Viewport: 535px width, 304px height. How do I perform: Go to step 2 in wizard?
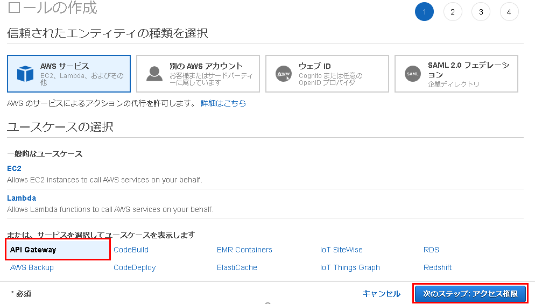(x=453, y=12)
